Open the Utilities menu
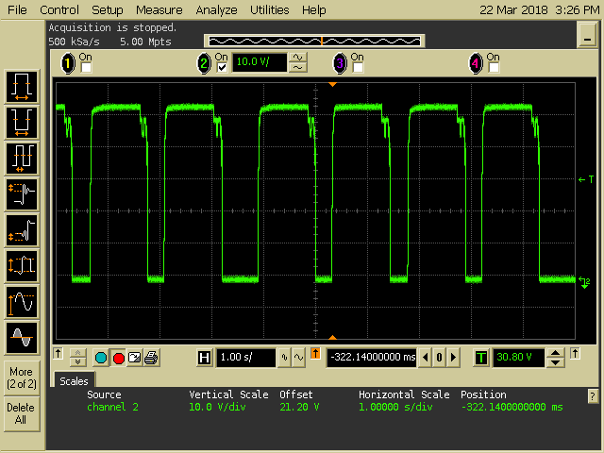 pyautogui.click(x=269, y=9)
